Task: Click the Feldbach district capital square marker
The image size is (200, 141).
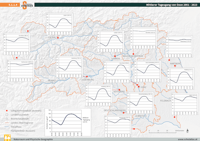Action: [170, 98]
